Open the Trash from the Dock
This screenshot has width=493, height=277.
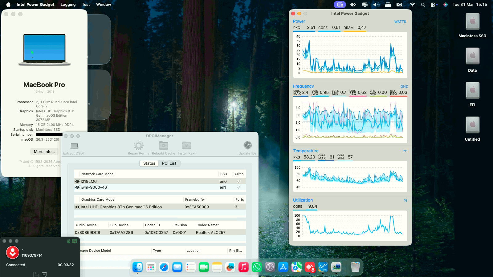(x=355, y=267)
